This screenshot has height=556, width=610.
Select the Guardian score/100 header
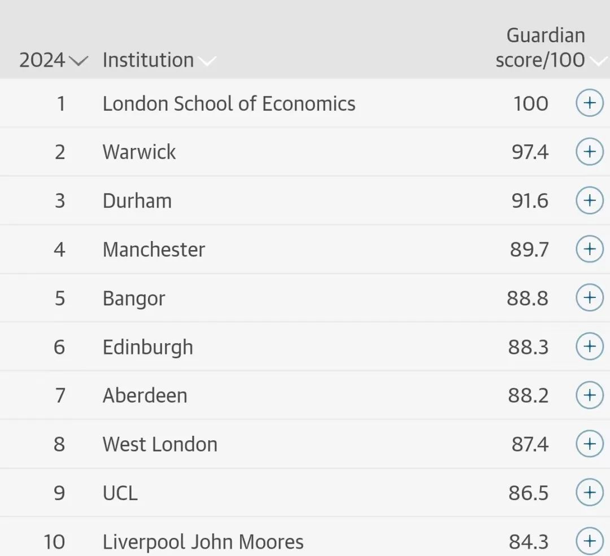click(x=539, y=47)
